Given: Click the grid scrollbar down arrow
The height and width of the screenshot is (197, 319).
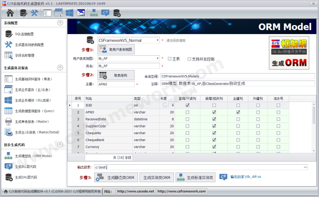Looking at the screenshot, I should [314, 151].
